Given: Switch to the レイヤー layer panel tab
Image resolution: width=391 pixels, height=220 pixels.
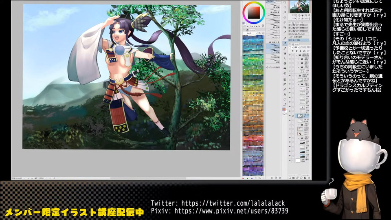Looking at the screenshot, I should [296, 44].
